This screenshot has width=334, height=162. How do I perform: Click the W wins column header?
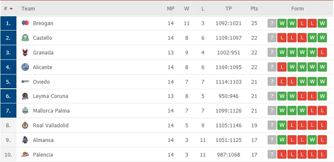pos(187,9)
